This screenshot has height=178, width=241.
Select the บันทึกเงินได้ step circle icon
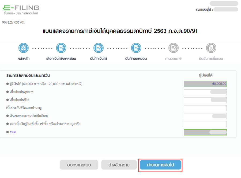coord(99,48)
